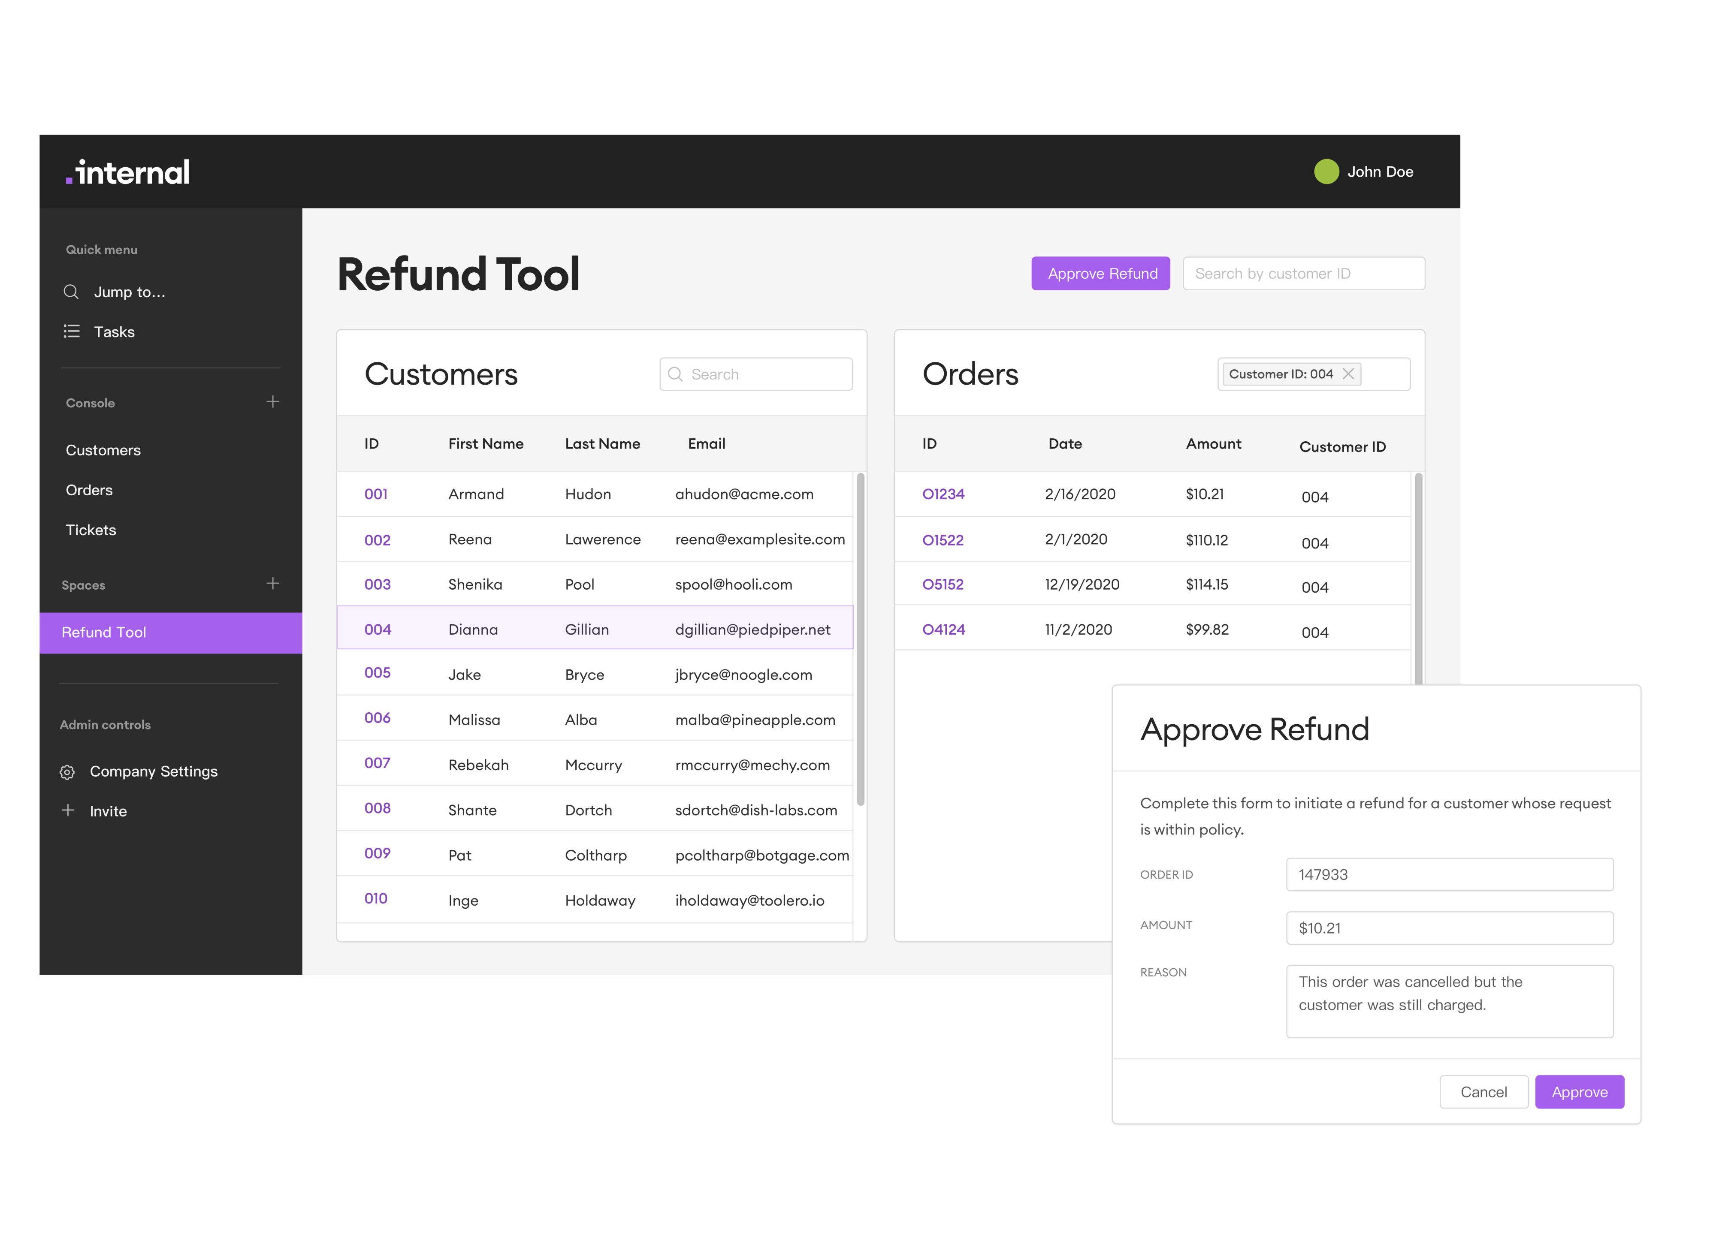
Task: Click the 12/19/2020 order date
Action: 1082,584
